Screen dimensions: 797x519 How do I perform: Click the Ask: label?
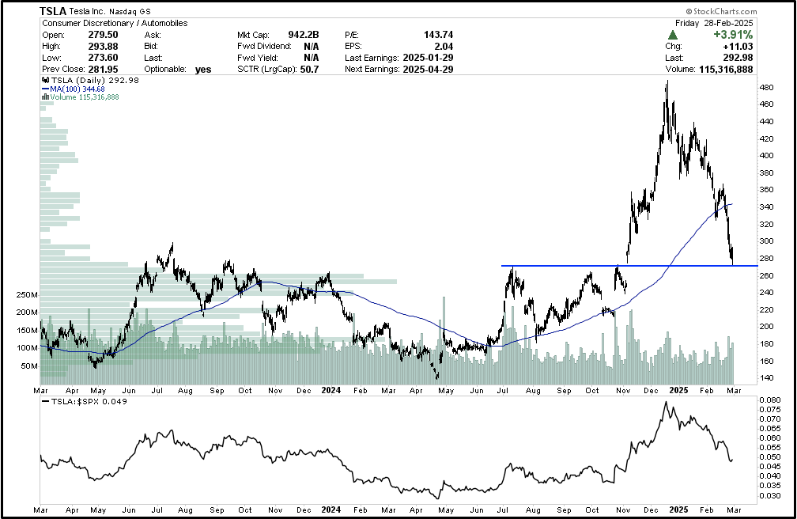[153, 35]
